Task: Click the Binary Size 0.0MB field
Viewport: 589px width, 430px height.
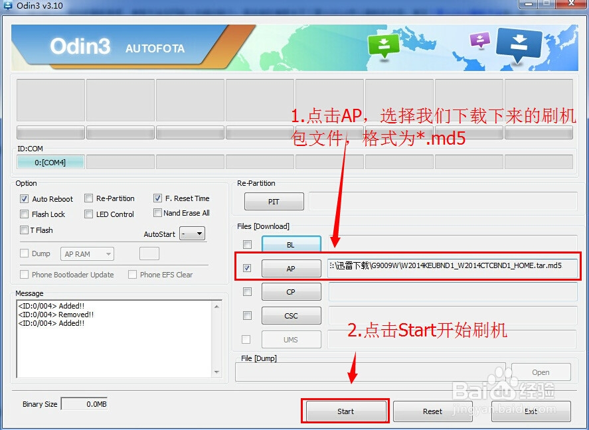Action: pyautogui.click(x=84, y=404)
